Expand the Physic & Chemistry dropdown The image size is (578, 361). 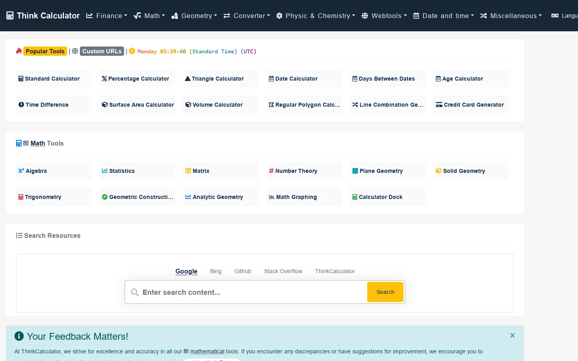click(315, 16)
